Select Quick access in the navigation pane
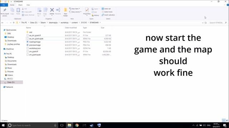 coord(11,30)
